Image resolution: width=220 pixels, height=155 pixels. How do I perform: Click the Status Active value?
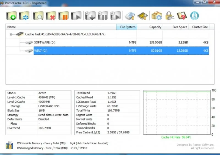(42, 93)
